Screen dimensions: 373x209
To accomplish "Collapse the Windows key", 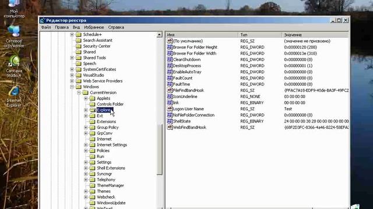I will click(x=72, y=87).
